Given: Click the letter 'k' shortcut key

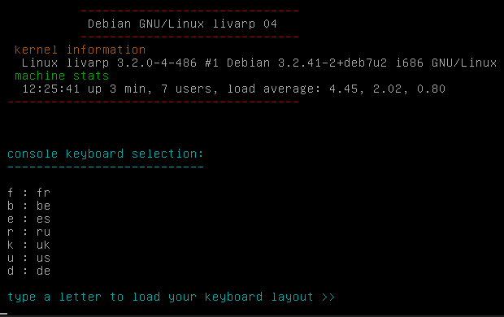Looking at the screenshot, I should 11,245.
